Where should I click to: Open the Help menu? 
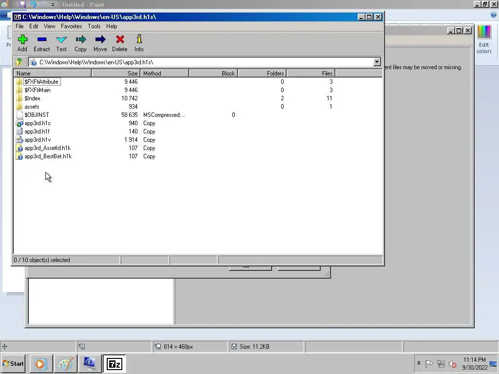[112, 26]
